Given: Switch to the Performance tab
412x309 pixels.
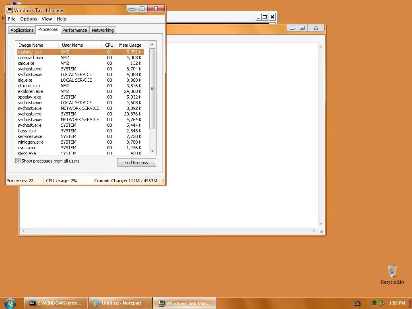Looking at the screenshot, I should (74, 30).
